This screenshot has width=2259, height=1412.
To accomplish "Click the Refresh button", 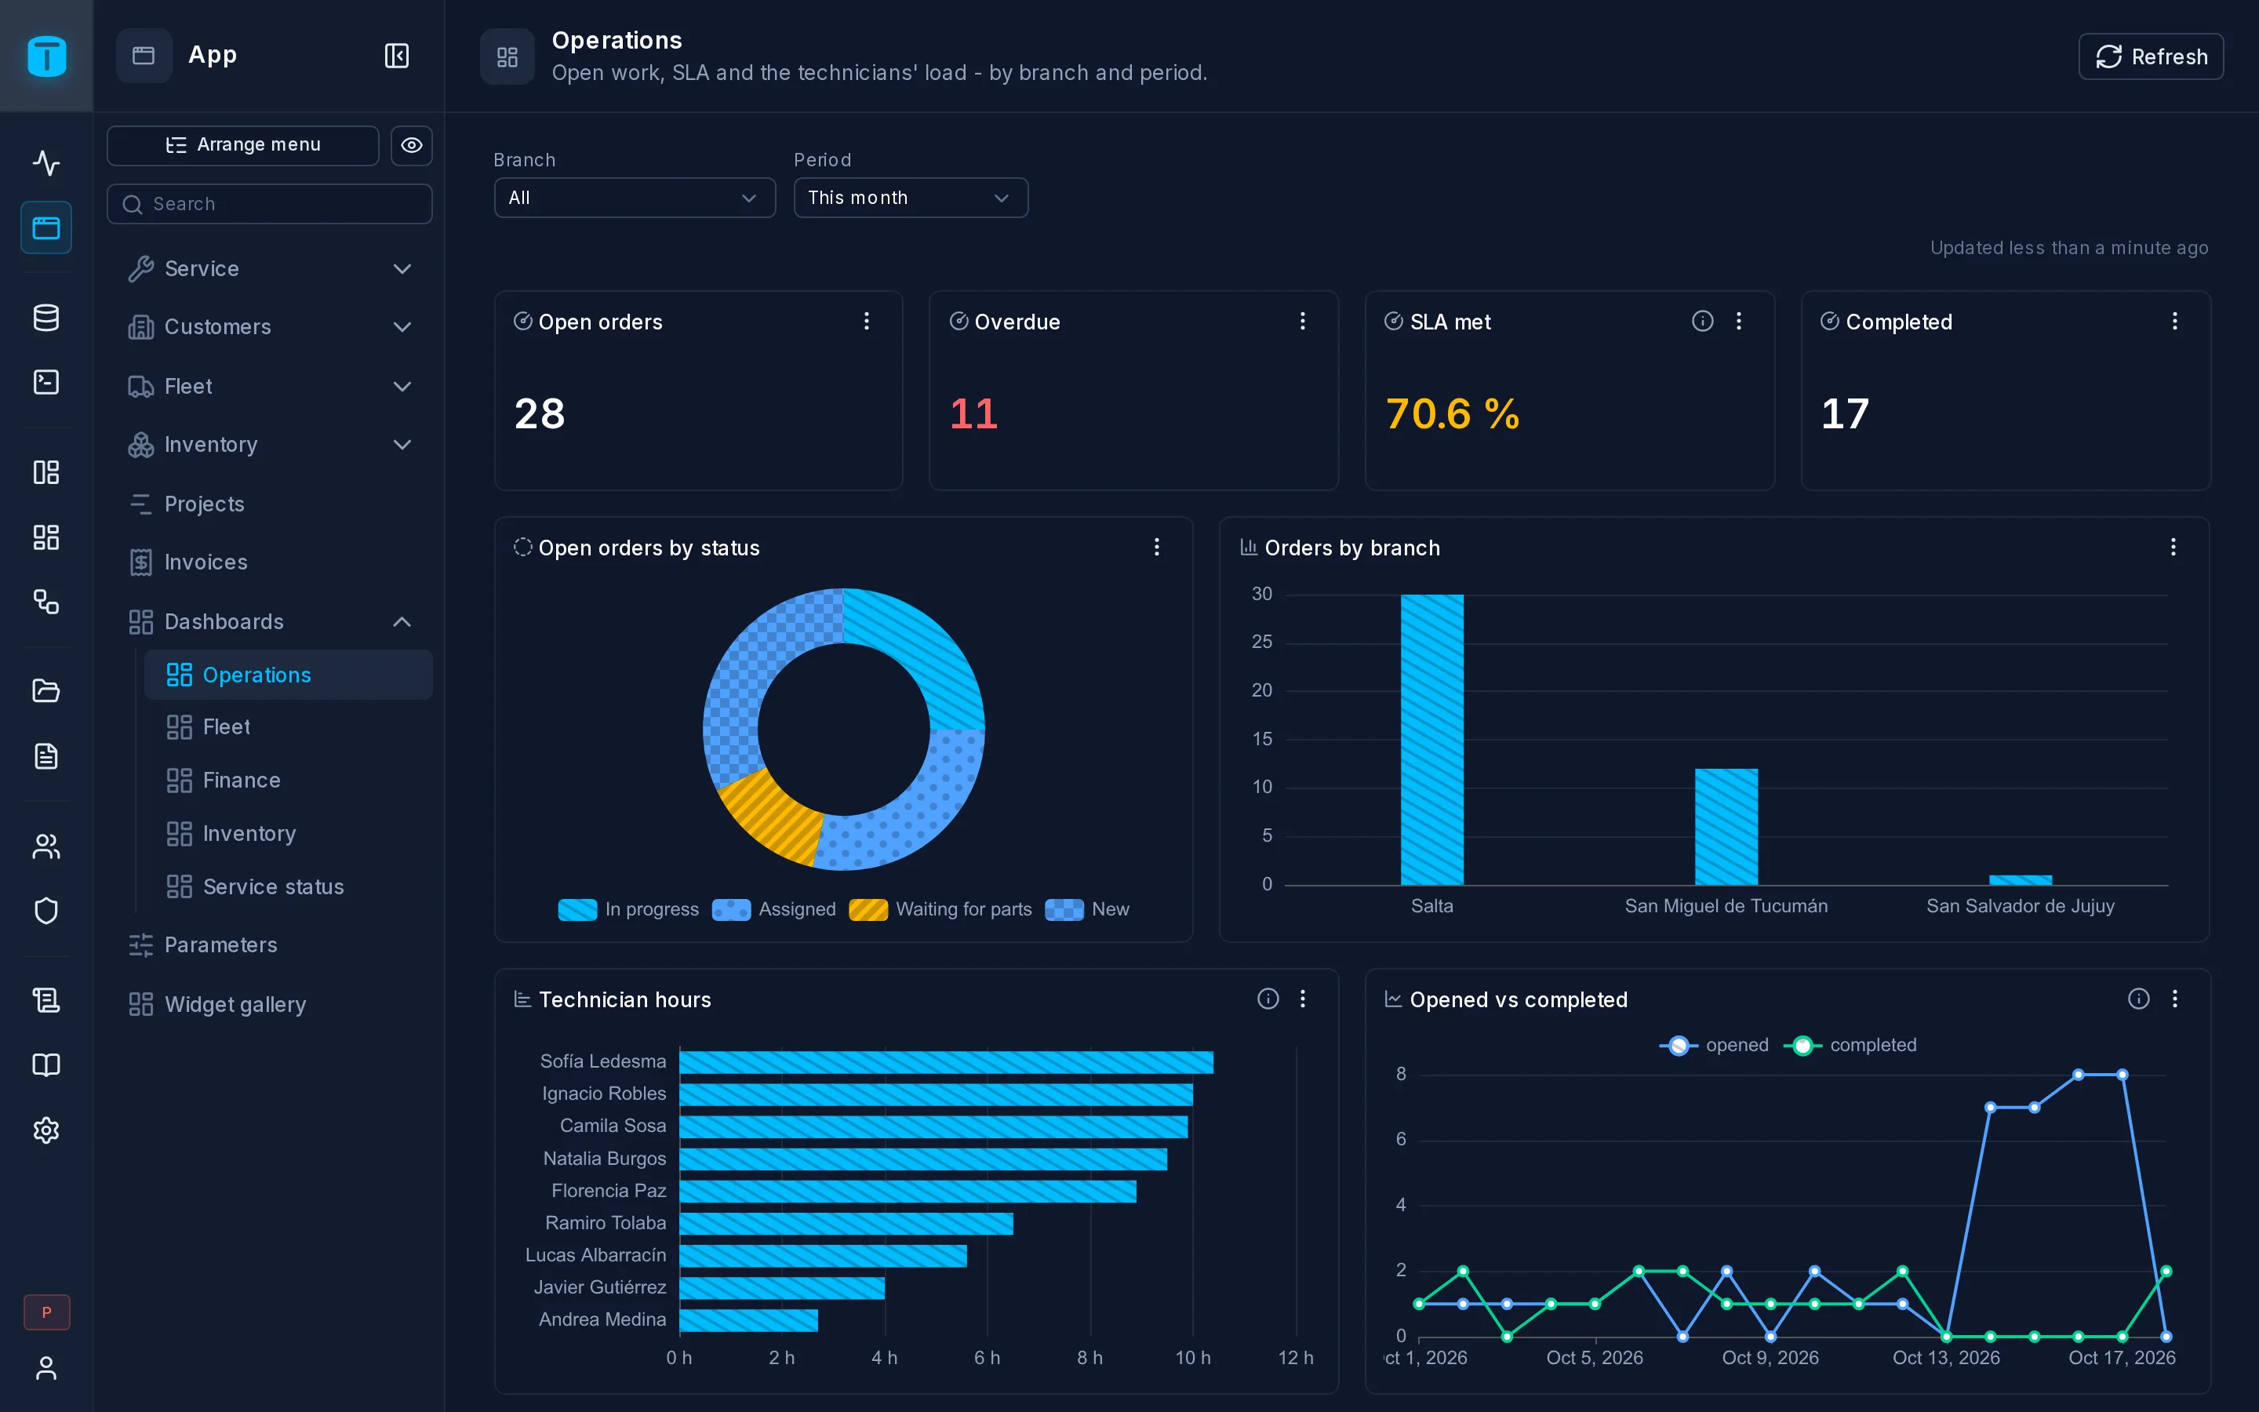I will click(x=2151, y=57).
